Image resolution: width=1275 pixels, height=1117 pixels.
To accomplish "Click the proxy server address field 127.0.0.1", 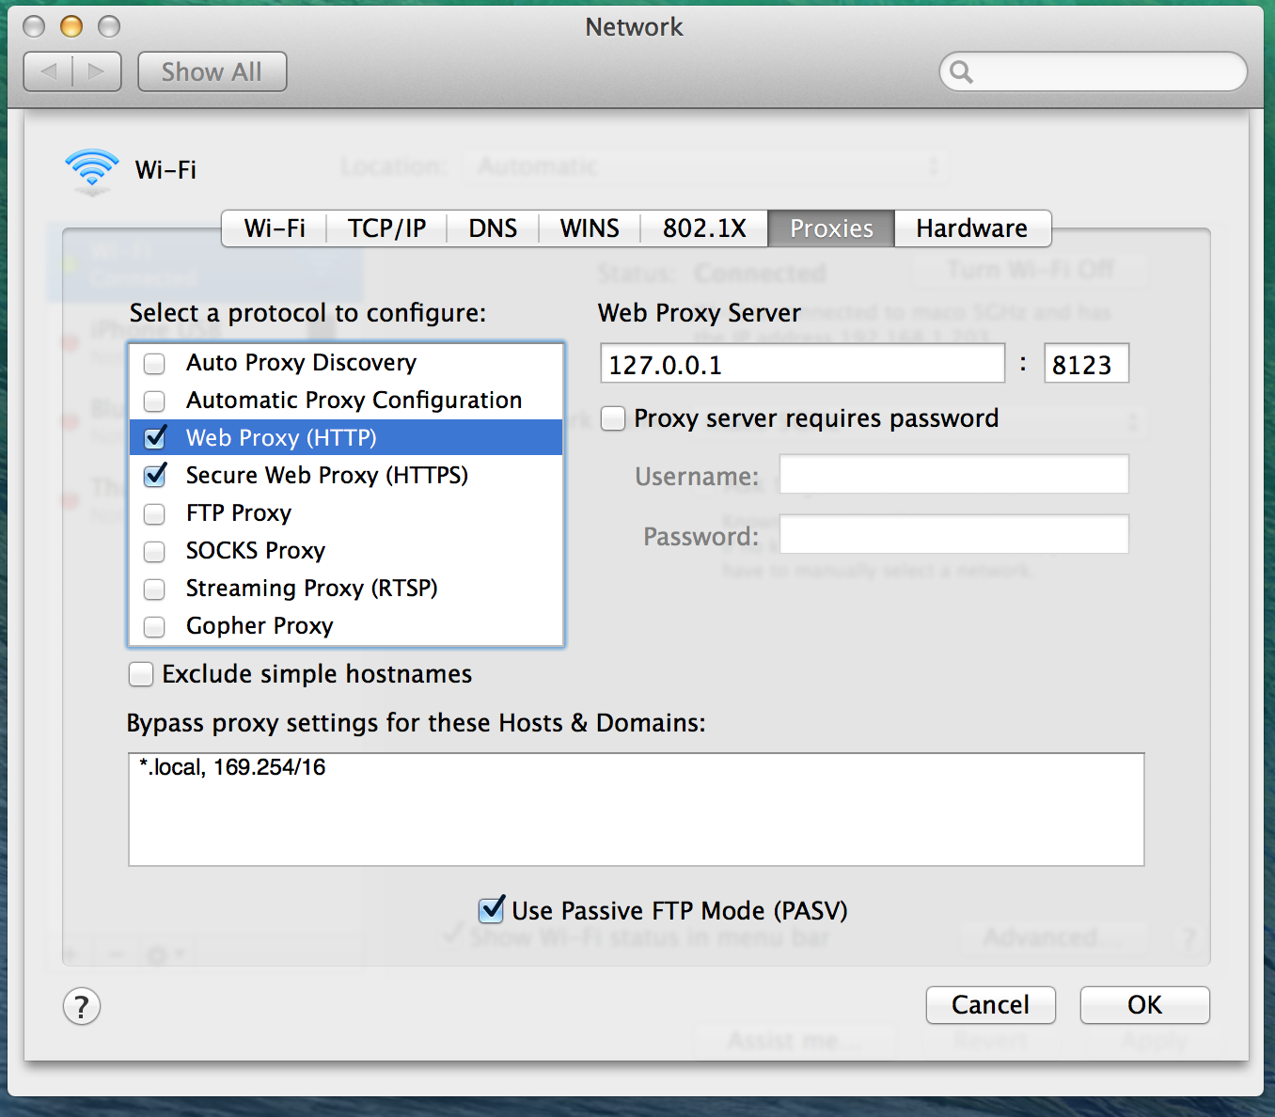I will pos(803,364).
